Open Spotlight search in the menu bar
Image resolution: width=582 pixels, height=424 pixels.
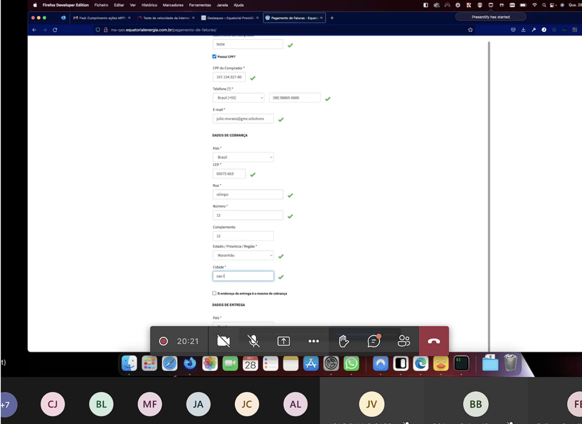pyautogui.click(x=544, y=5)
